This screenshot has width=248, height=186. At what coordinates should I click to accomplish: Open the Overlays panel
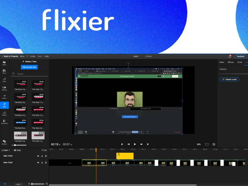[4, 88]
